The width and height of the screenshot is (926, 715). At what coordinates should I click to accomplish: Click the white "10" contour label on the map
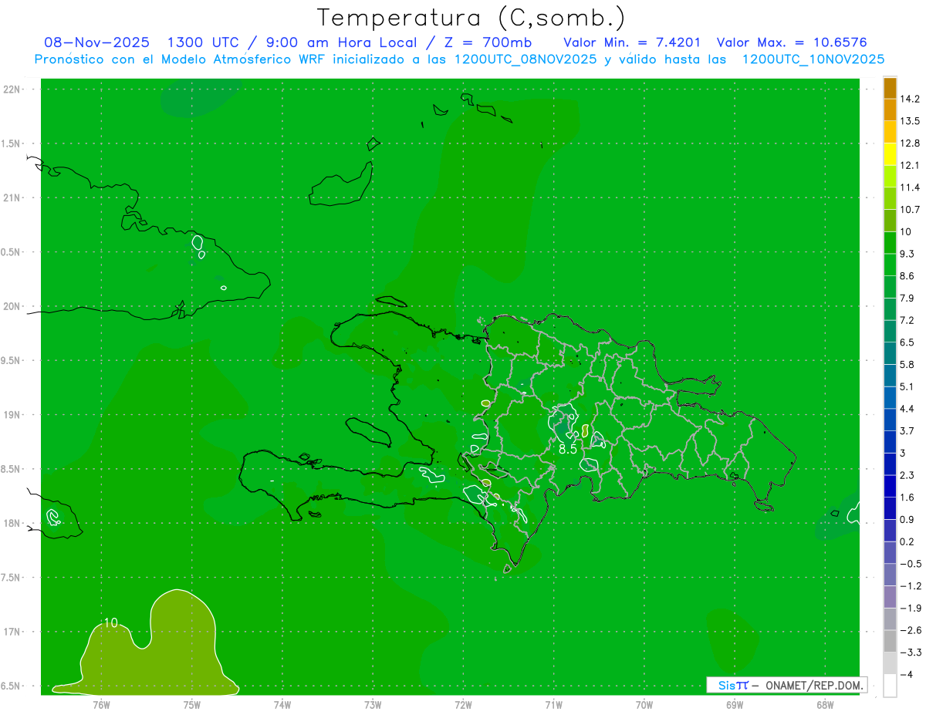point(110,622)
